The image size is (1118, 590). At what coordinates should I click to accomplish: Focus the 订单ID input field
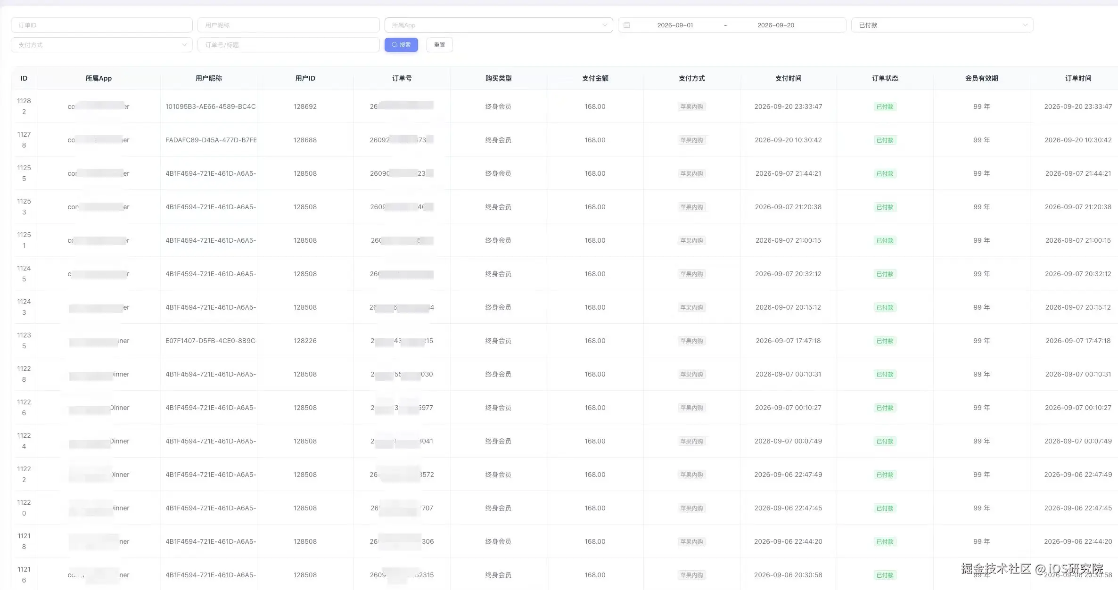tap(102, 25)
